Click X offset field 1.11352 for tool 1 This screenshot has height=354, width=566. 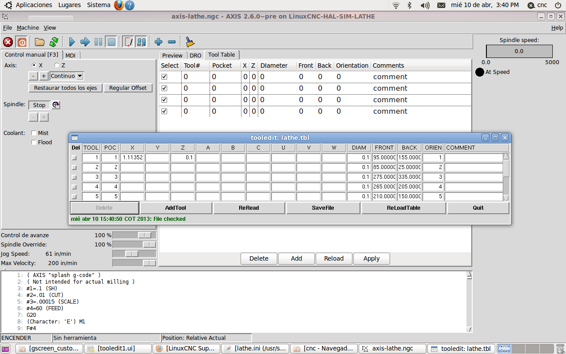coord(132,158)
